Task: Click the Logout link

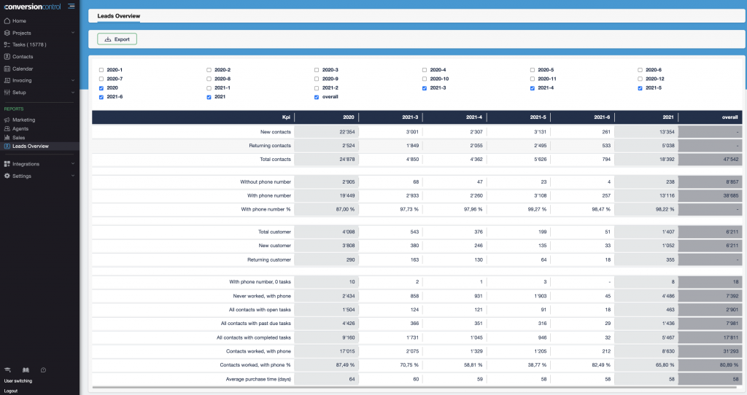Action: 11,391
